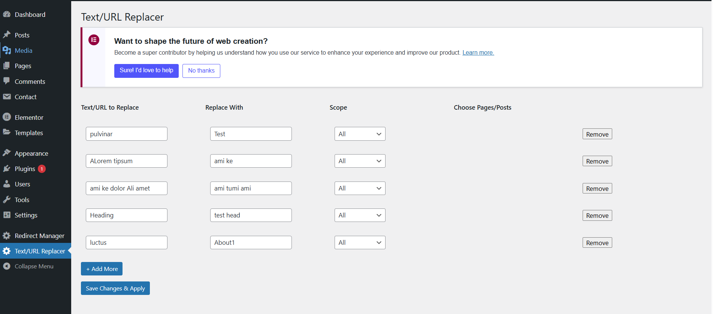Click the Appearance paintbrush icon
Viewport: 713px width, 314px height.
click(x=7, y=153)
